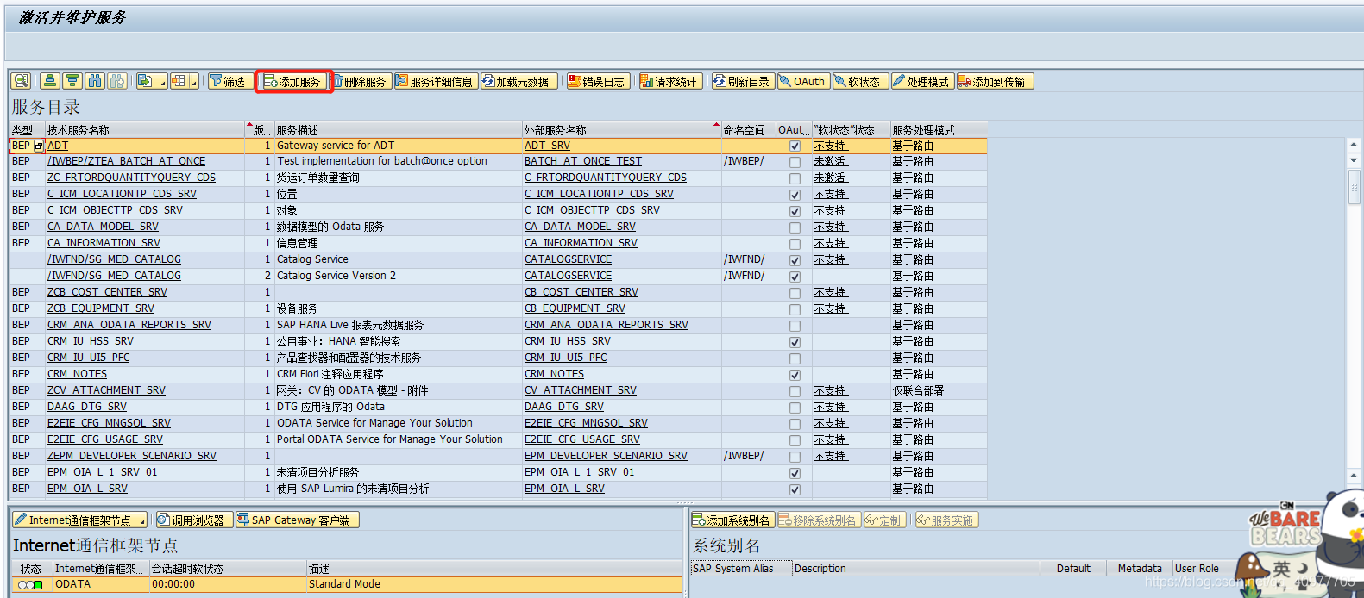Click the ODATA status traffic light icon

tap(30, 584)
